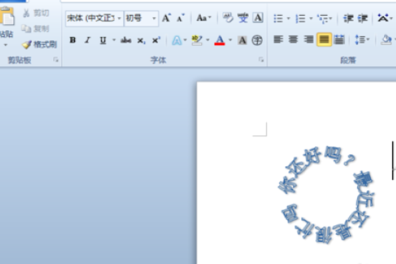Click the Character Shading icon

click(242, 40)
